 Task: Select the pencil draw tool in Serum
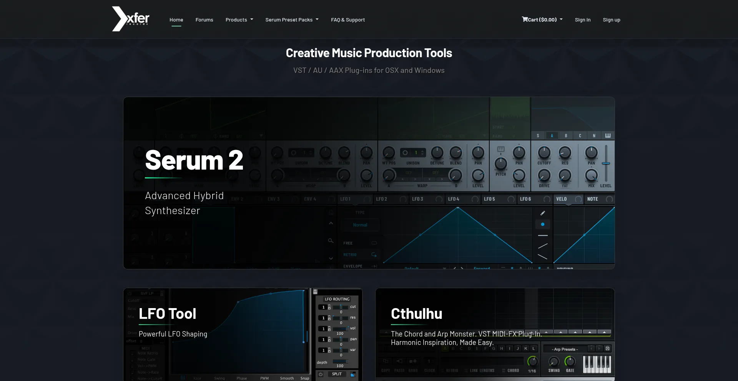click(543, 213)
